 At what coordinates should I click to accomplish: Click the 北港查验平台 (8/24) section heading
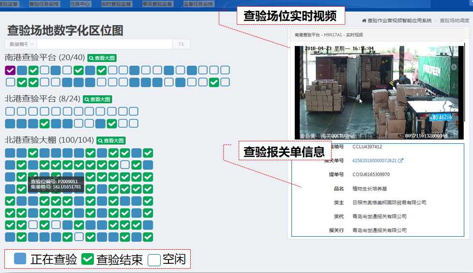pyautogui.click(x=42, y=99)
